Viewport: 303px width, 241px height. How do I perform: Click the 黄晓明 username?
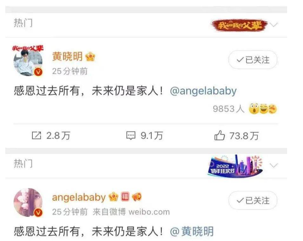coord(67,56)
